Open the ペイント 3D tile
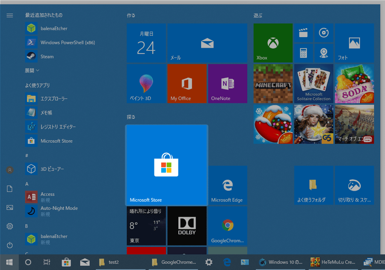This screenshot has height=270, width=385. pos(146,84)
